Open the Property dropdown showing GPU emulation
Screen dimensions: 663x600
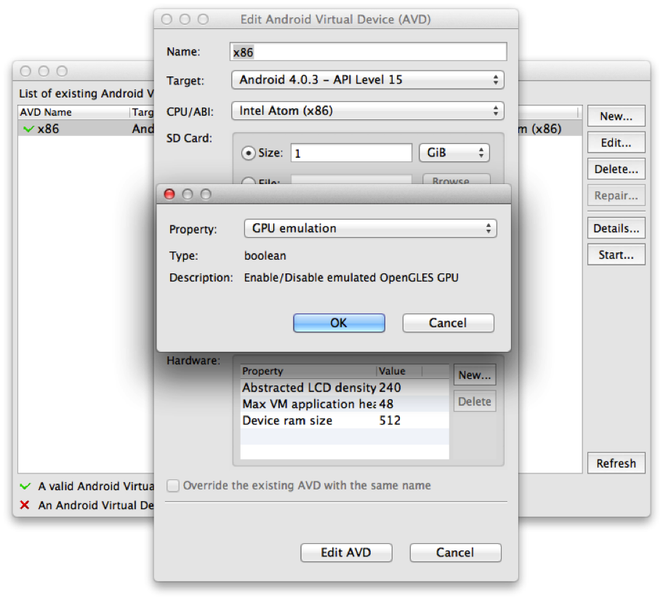(x=370, y=228)
